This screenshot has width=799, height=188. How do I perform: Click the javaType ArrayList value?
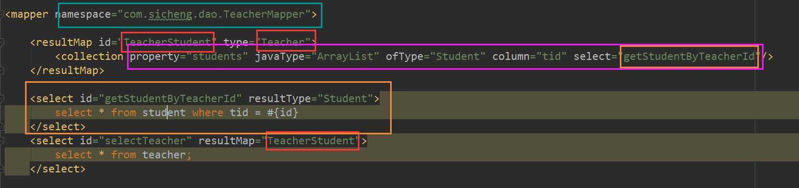click(345, 56)
